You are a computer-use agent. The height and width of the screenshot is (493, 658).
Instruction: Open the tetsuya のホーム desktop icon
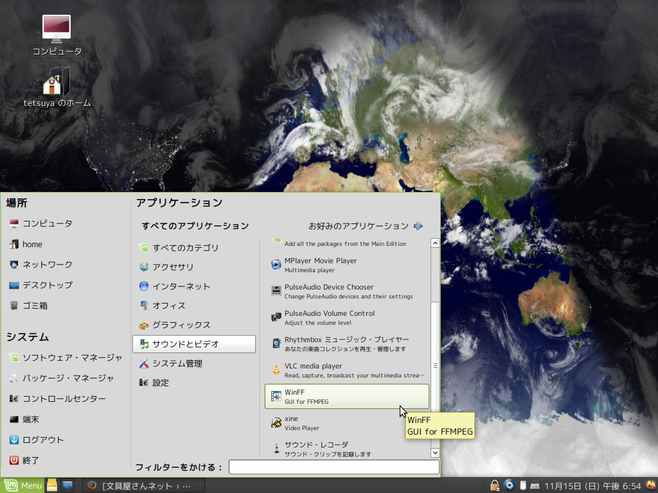click(x=57, y=87)
